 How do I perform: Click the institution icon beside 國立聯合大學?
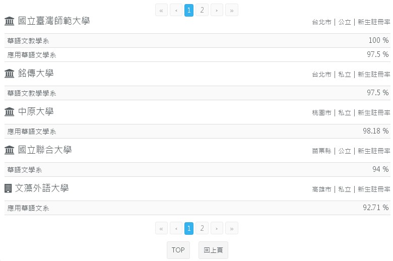[x=9, y=150]
